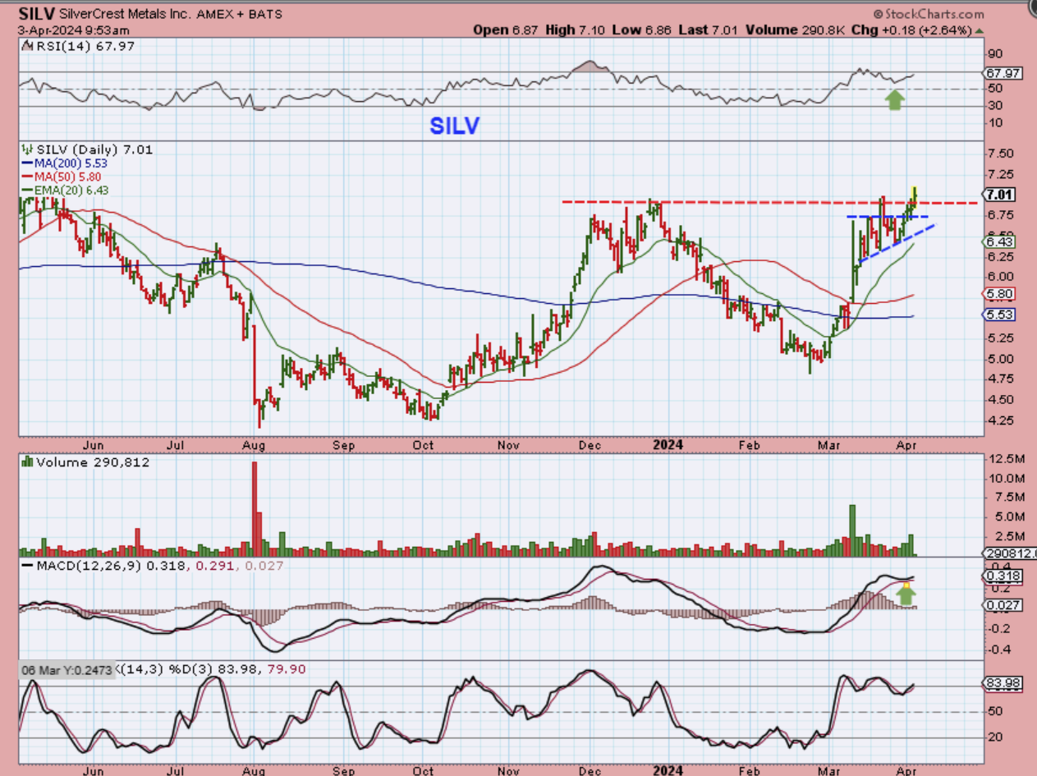Click the tallest red August volume bar
Image resolution: width=1037 pixels, height=776 pixels.
(255, 509)
